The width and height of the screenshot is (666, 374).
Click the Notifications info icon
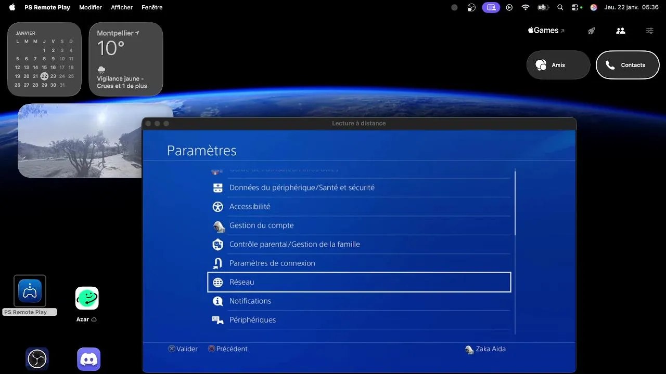pos(218,301)
